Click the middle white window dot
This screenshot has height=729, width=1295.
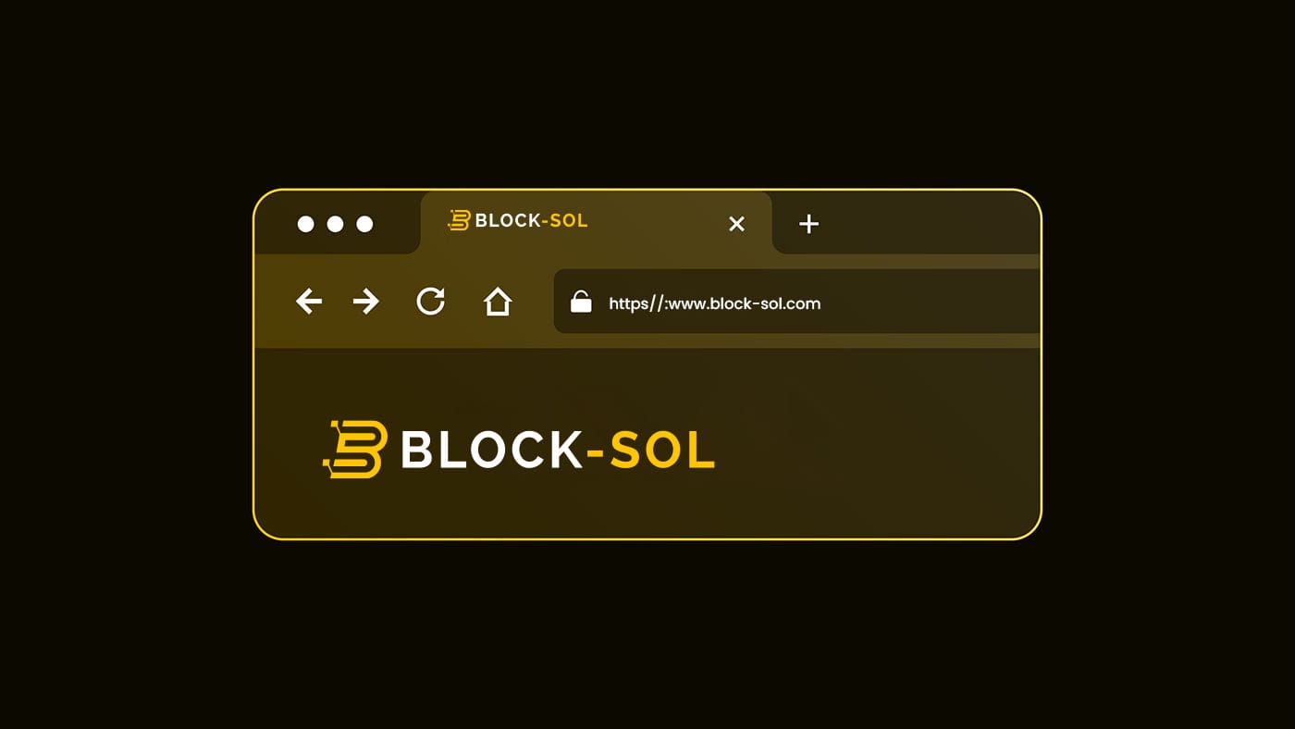[x=335, y=224]
